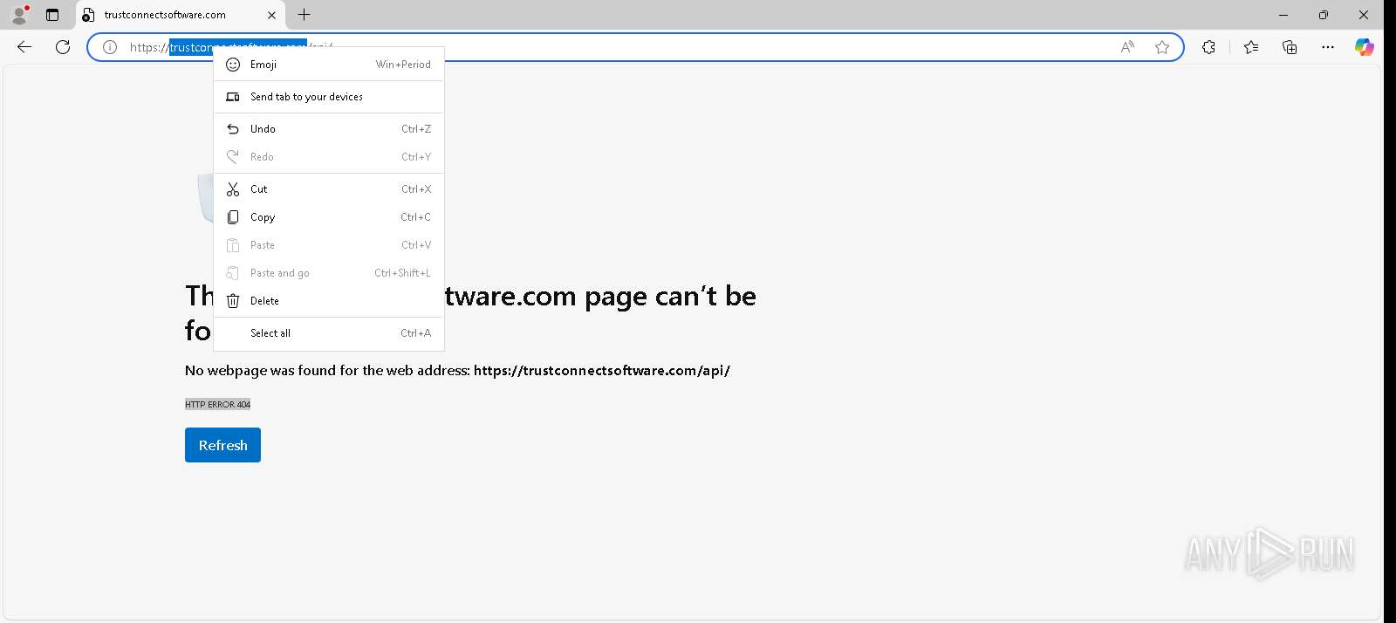Open a new tab with plus button
The width and height of the screenshot is (1396, 623).
coord(304,15)
